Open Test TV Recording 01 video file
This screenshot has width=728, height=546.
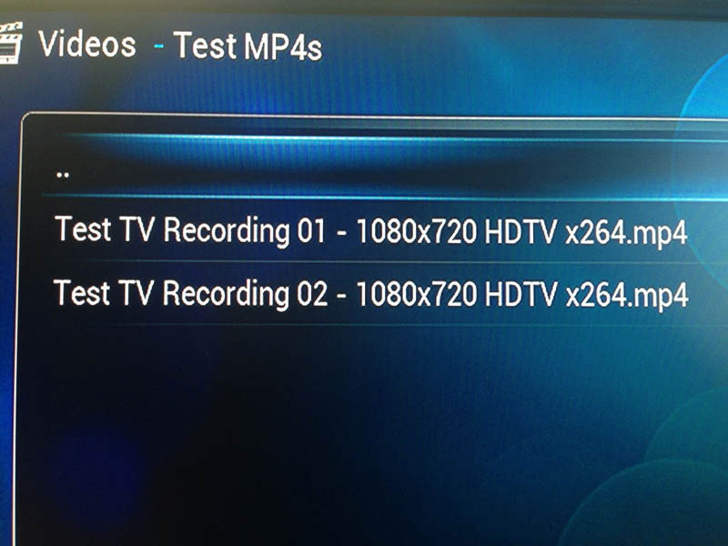[x=370, y=230]
